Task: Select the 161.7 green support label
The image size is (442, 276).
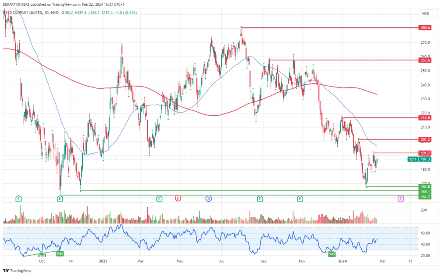Action: tap(425, 196)
